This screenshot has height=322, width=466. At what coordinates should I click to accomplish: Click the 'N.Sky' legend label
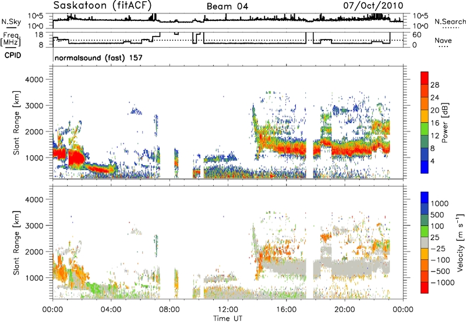(x=11, y=22)
